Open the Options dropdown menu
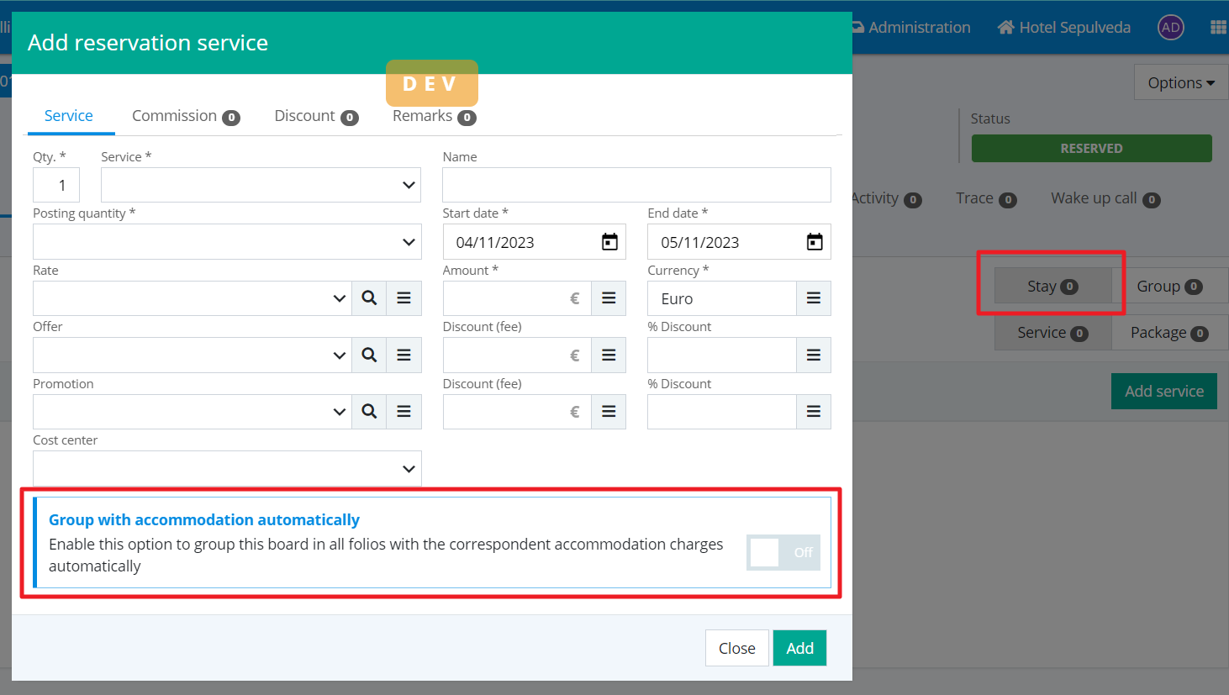Image resolution: width=1229 pixels, height=695 pixels. 1180,83
